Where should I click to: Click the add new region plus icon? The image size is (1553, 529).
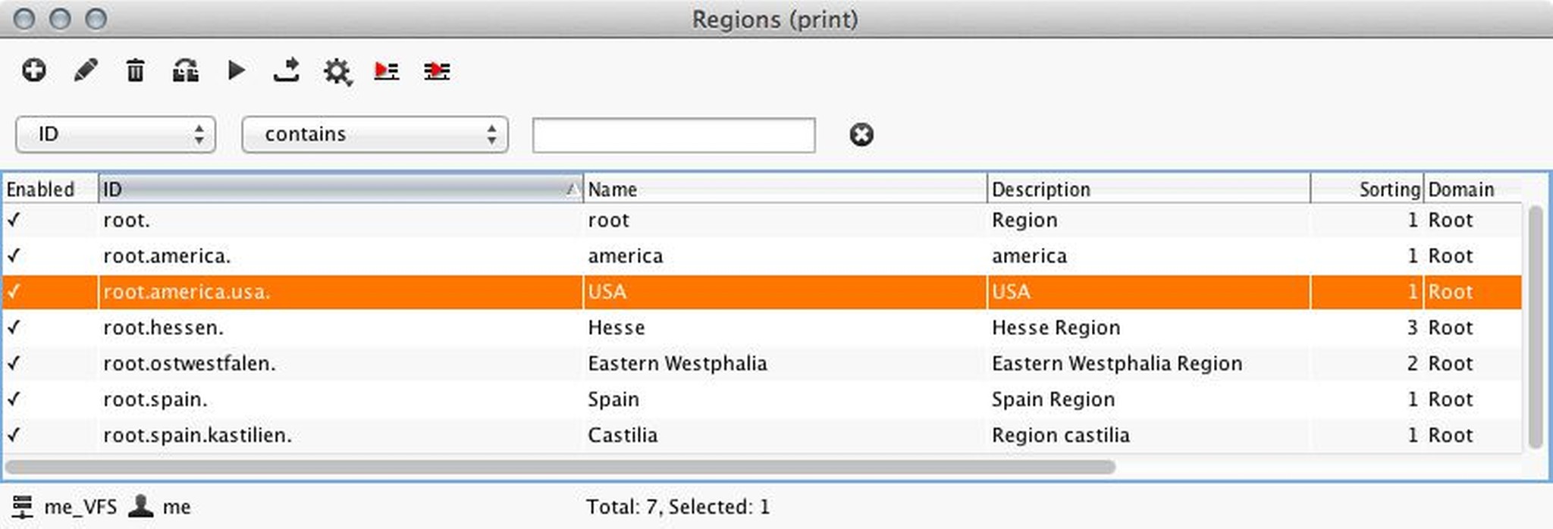[33, 70]
